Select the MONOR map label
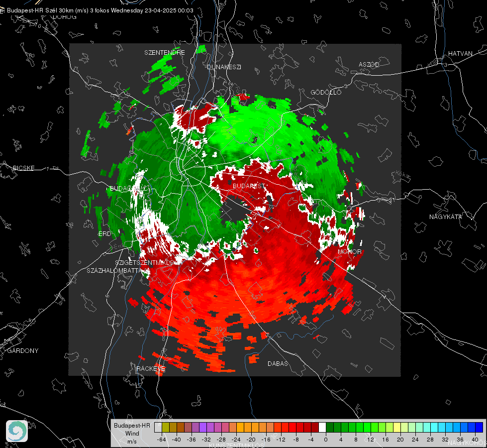Viewport: 487px width, 448px height. 349,251
